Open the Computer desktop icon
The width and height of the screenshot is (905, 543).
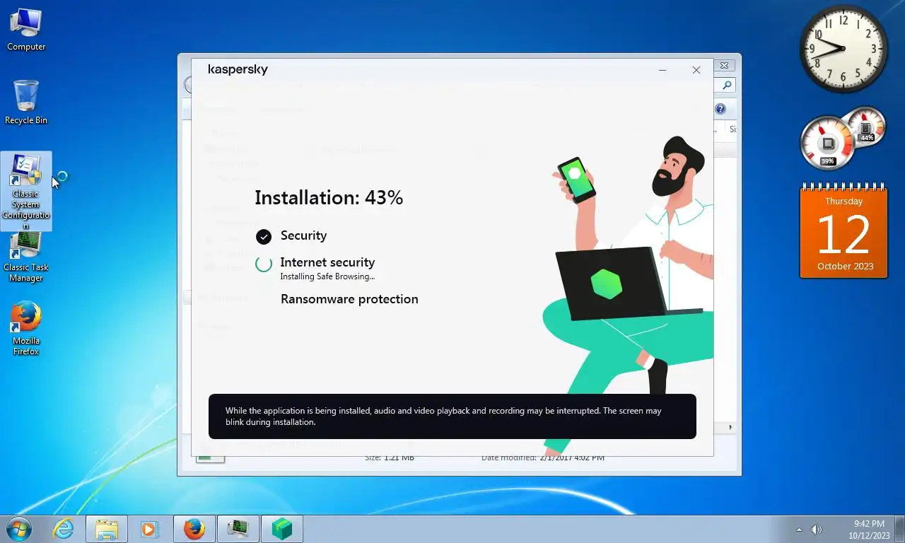pos(26,30)
